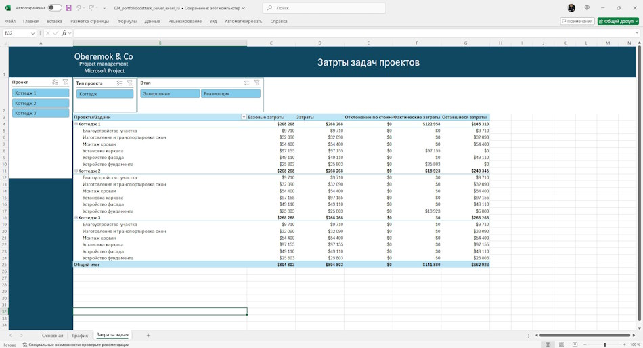The image size is (643, 348).
Task: Cancel formula entry with the X icon
Action: 48,33
